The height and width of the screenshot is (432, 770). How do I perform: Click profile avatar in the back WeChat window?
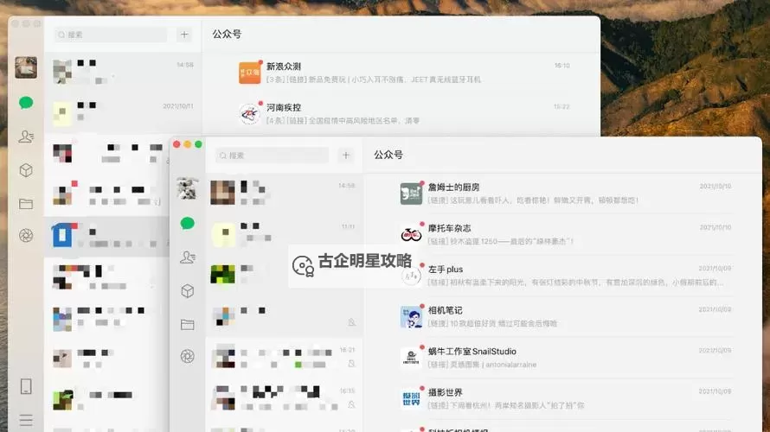click(x=26, y=67)
